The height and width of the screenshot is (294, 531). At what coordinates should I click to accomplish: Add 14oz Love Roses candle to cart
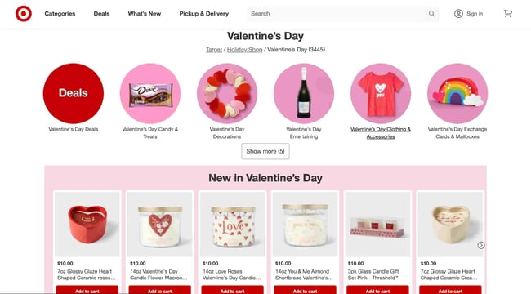coord(232,290)
